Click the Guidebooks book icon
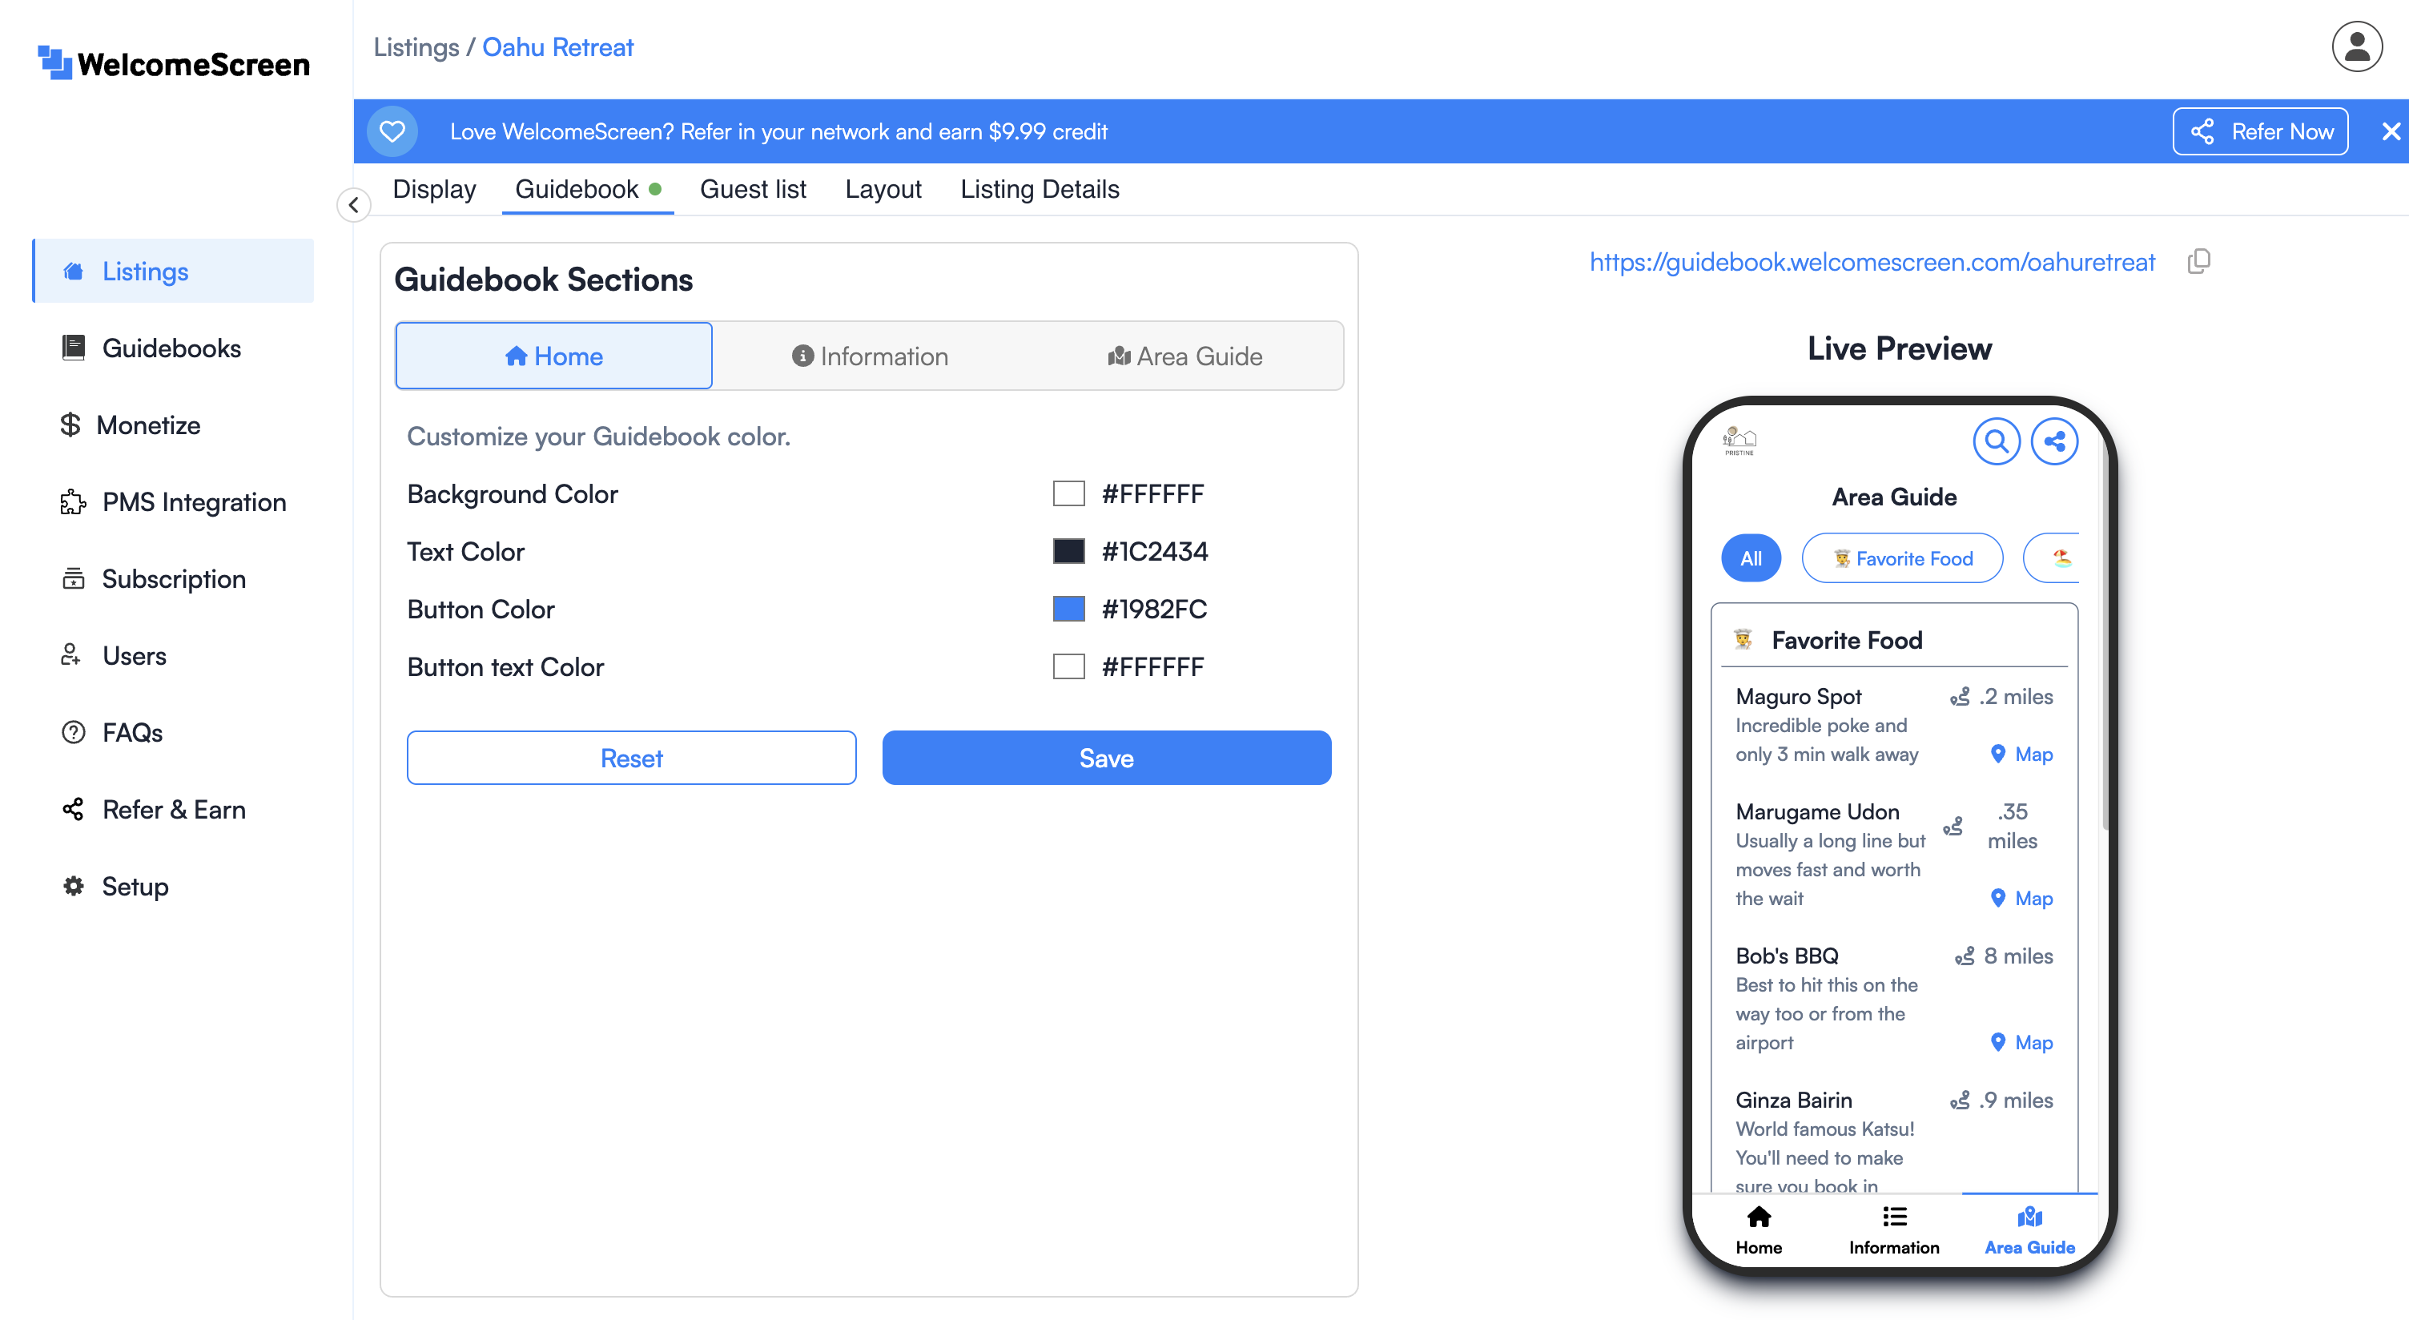Viewport: 2409px width, 1320px height. pos(73,348)
